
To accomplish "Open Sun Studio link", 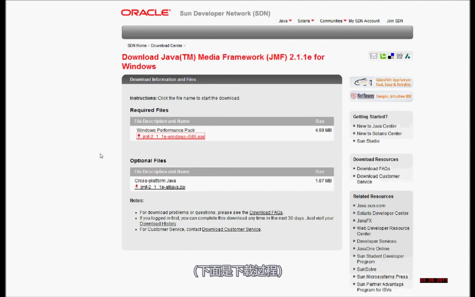I will point(368,141).
